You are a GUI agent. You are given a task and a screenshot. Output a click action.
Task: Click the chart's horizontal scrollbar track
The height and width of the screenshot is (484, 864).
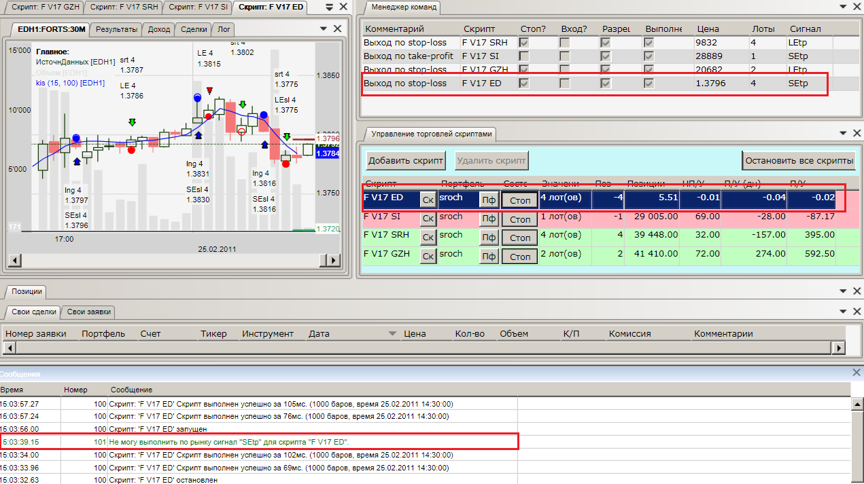170,261
